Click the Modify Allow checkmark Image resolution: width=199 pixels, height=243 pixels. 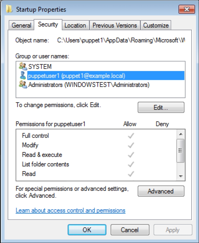[x=131, y=145]
